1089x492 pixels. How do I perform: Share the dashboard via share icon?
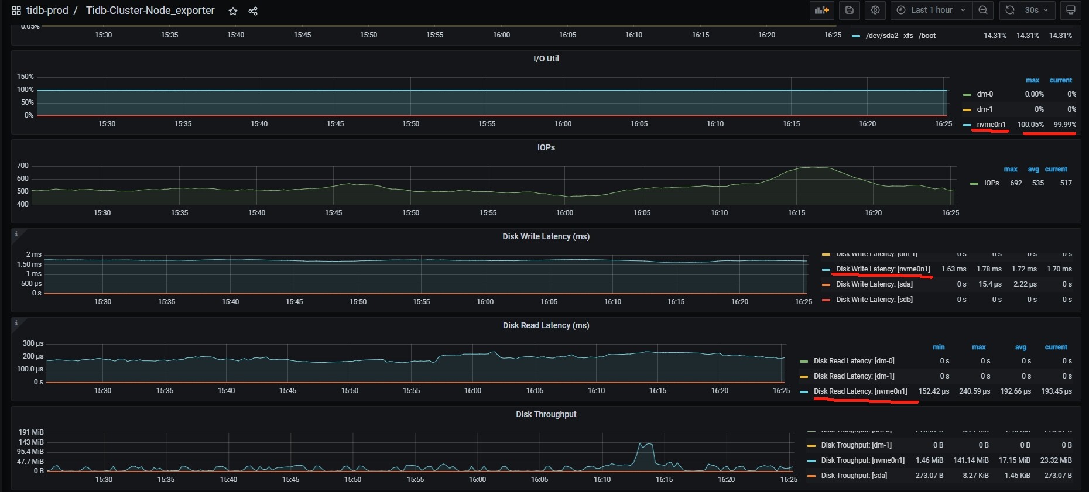pyautogui.click(x=253, y=11)
